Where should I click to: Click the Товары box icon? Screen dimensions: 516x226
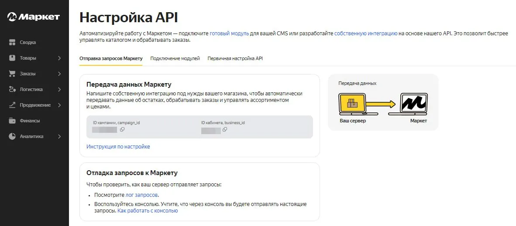pos(12,58)
